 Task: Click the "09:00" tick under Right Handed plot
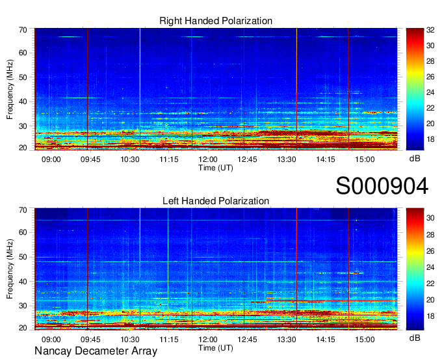point(51,159)
